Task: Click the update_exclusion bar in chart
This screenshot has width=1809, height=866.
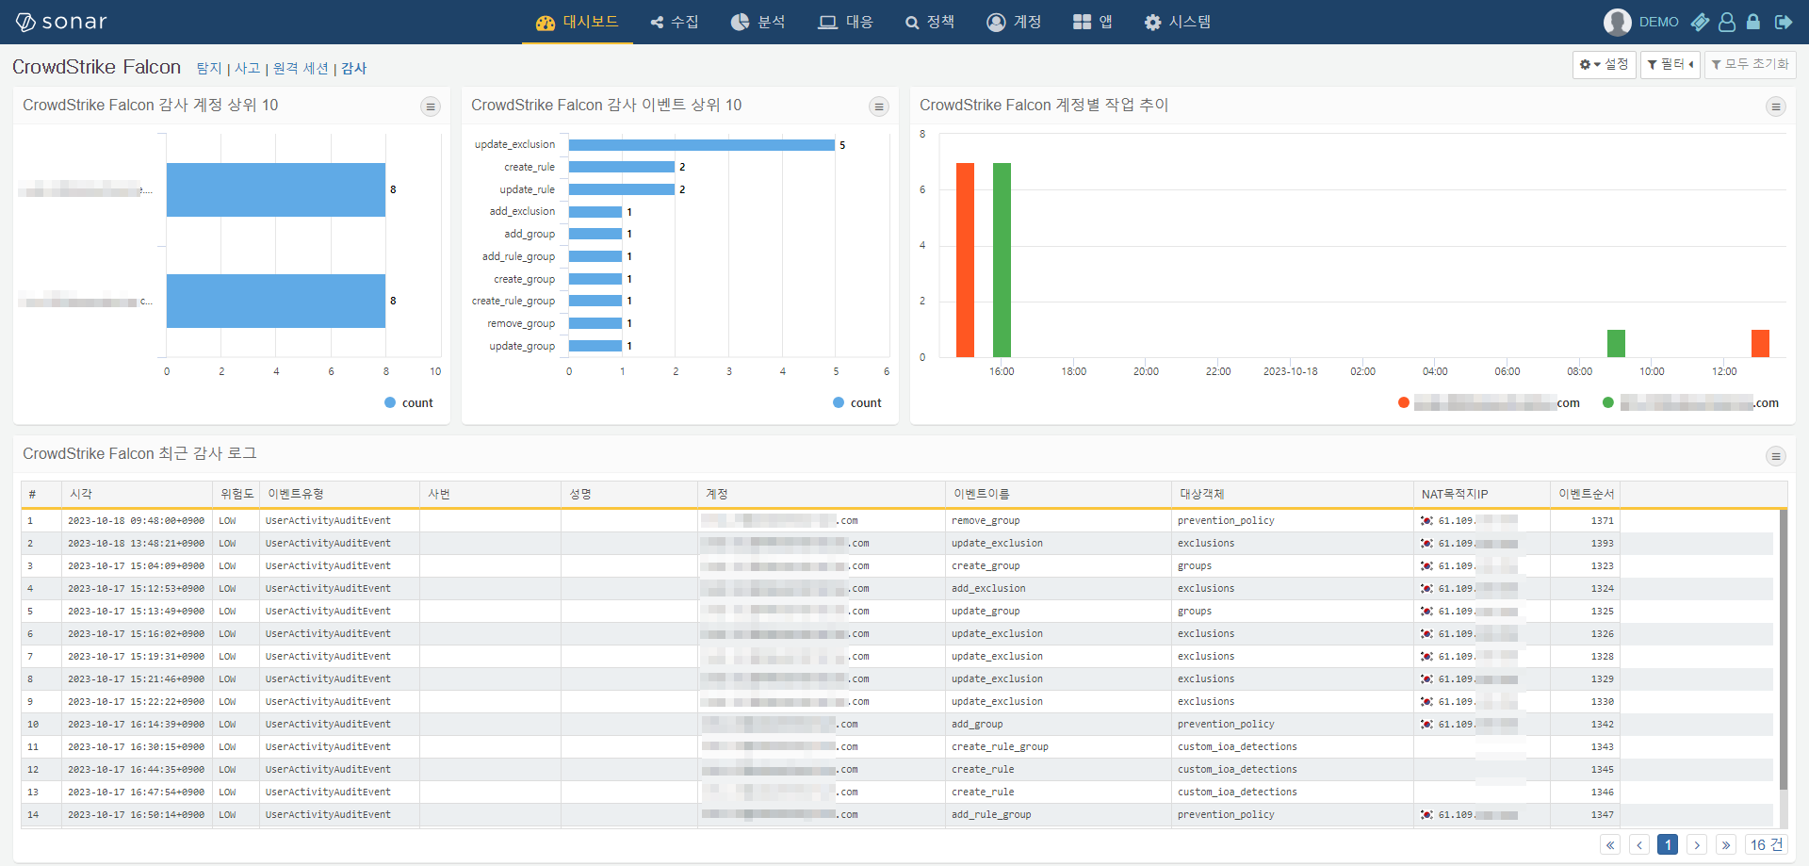Action: coord(701,145)
